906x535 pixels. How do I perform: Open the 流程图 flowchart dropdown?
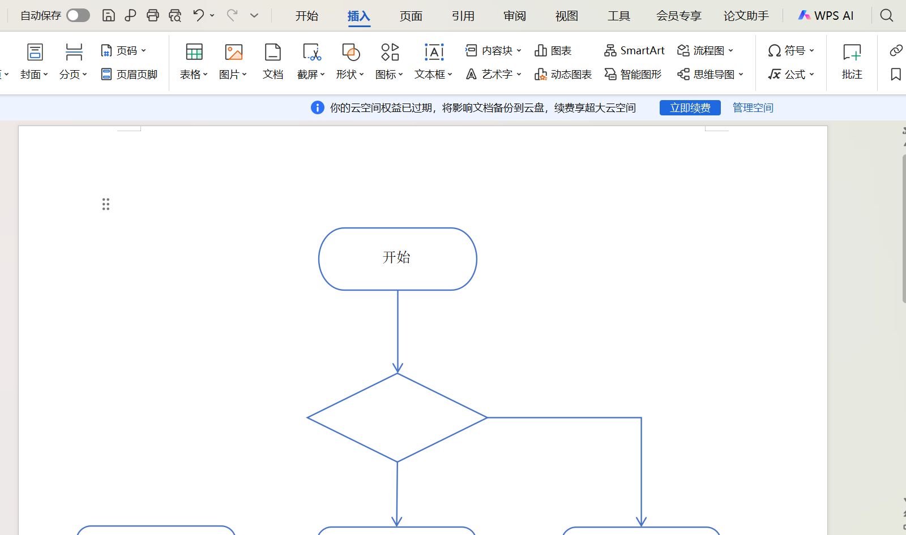[x=706, y=51]
